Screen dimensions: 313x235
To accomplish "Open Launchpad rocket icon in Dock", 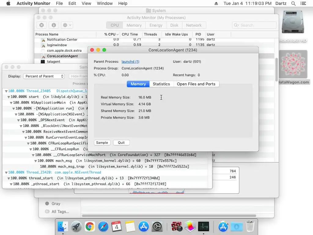I will point(76,227).
